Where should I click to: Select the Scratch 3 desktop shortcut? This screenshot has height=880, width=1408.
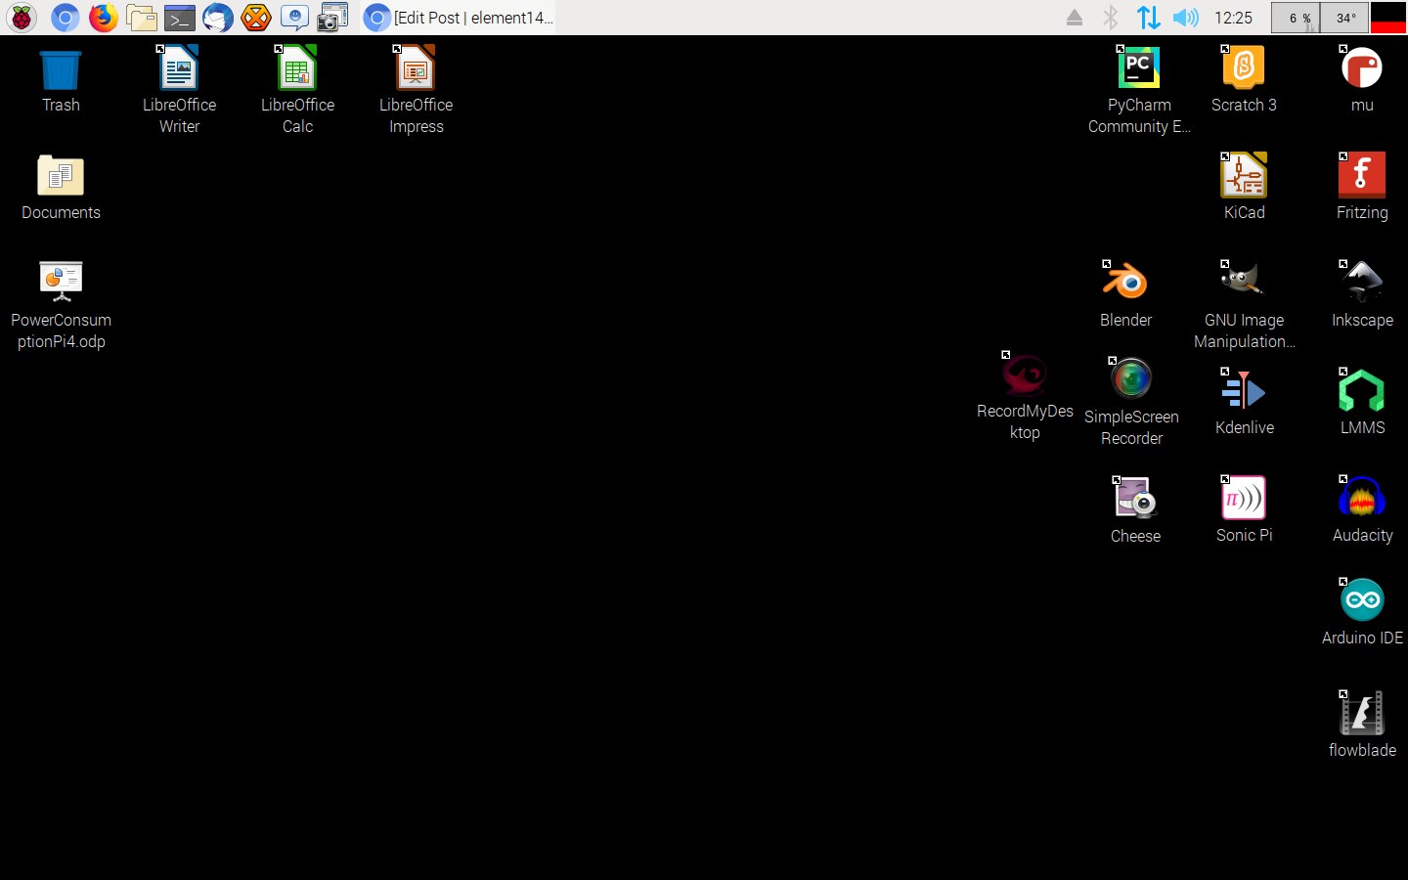1244,80
